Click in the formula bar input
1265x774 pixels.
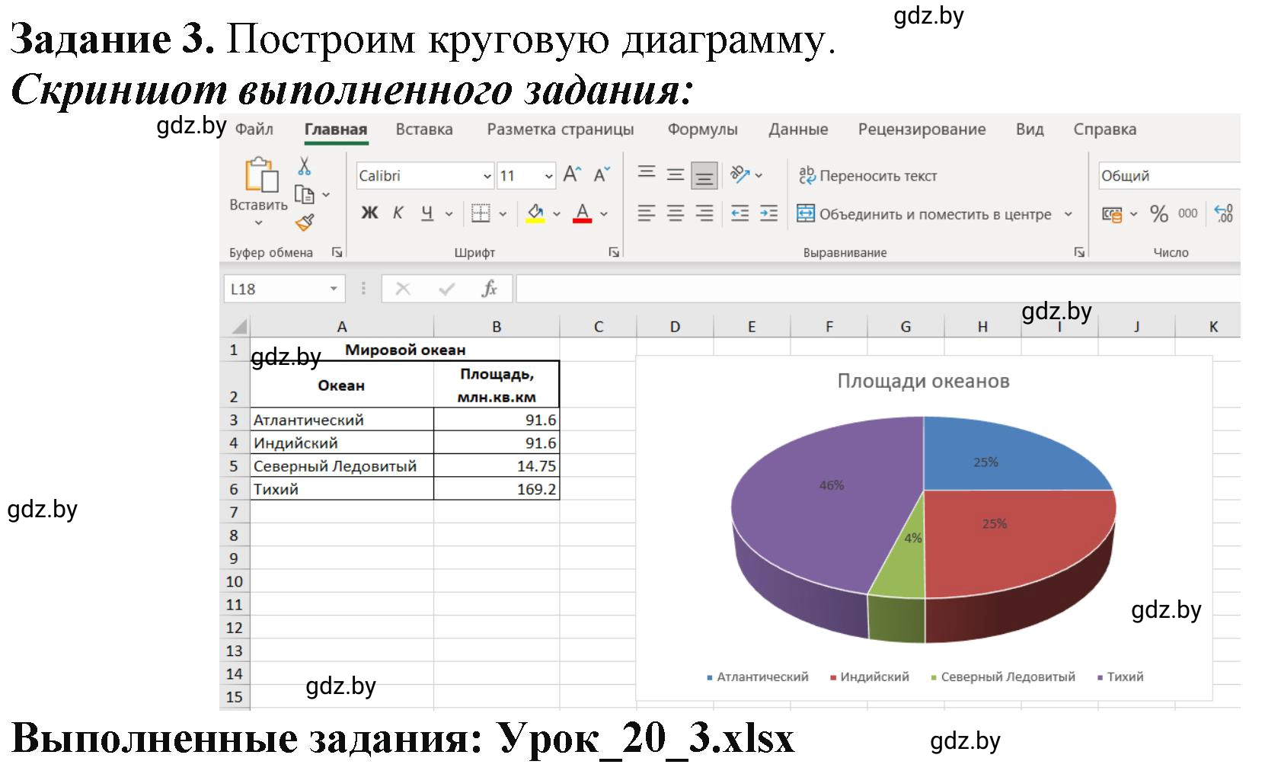878,289
